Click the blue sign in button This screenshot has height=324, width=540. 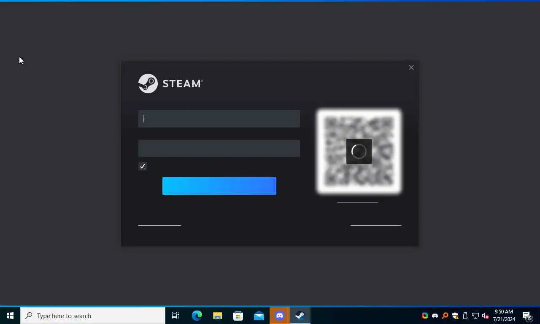(219, 186)
